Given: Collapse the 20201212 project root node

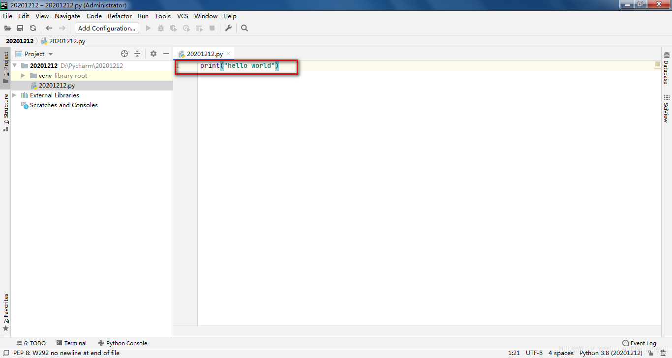Looking at the screenshot, I should pos(15,65).
